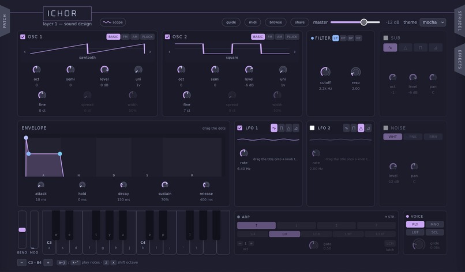The width and height of the screenshot is (465, 272).
Task: Disable the OSC 2 checkbox
Action: pyautogui.click(x=167, y=37)
